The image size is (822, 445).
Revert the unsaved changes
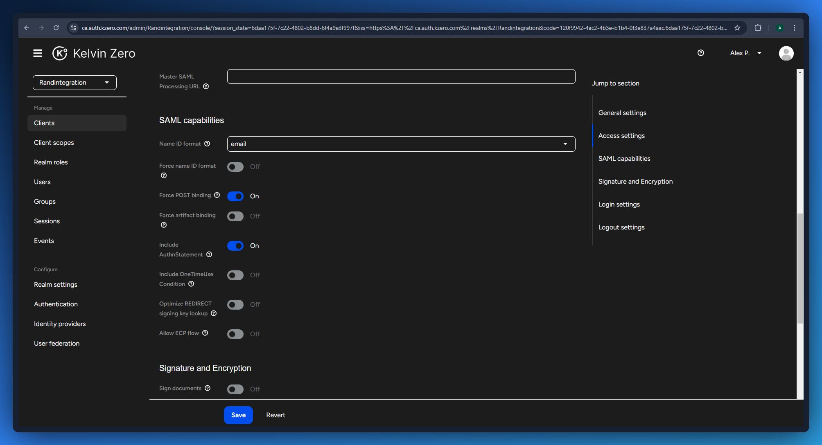point(276,415)
